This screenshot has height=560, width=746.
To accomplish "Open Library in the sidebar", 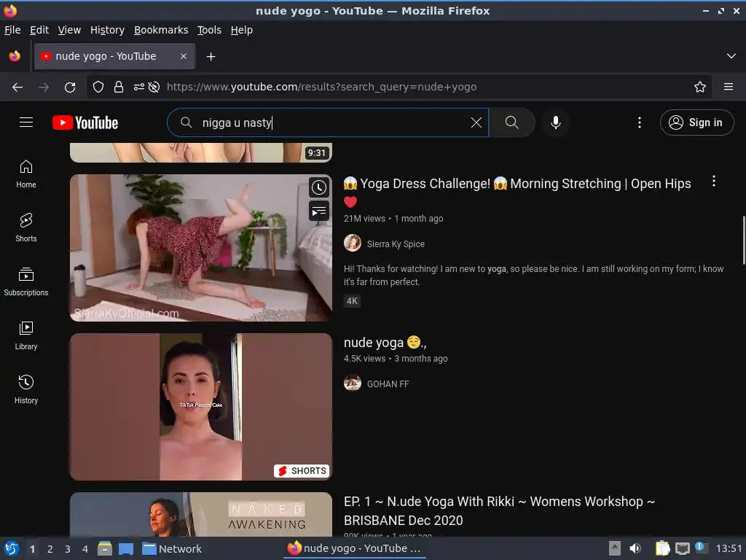I will (x=26, y=335).
